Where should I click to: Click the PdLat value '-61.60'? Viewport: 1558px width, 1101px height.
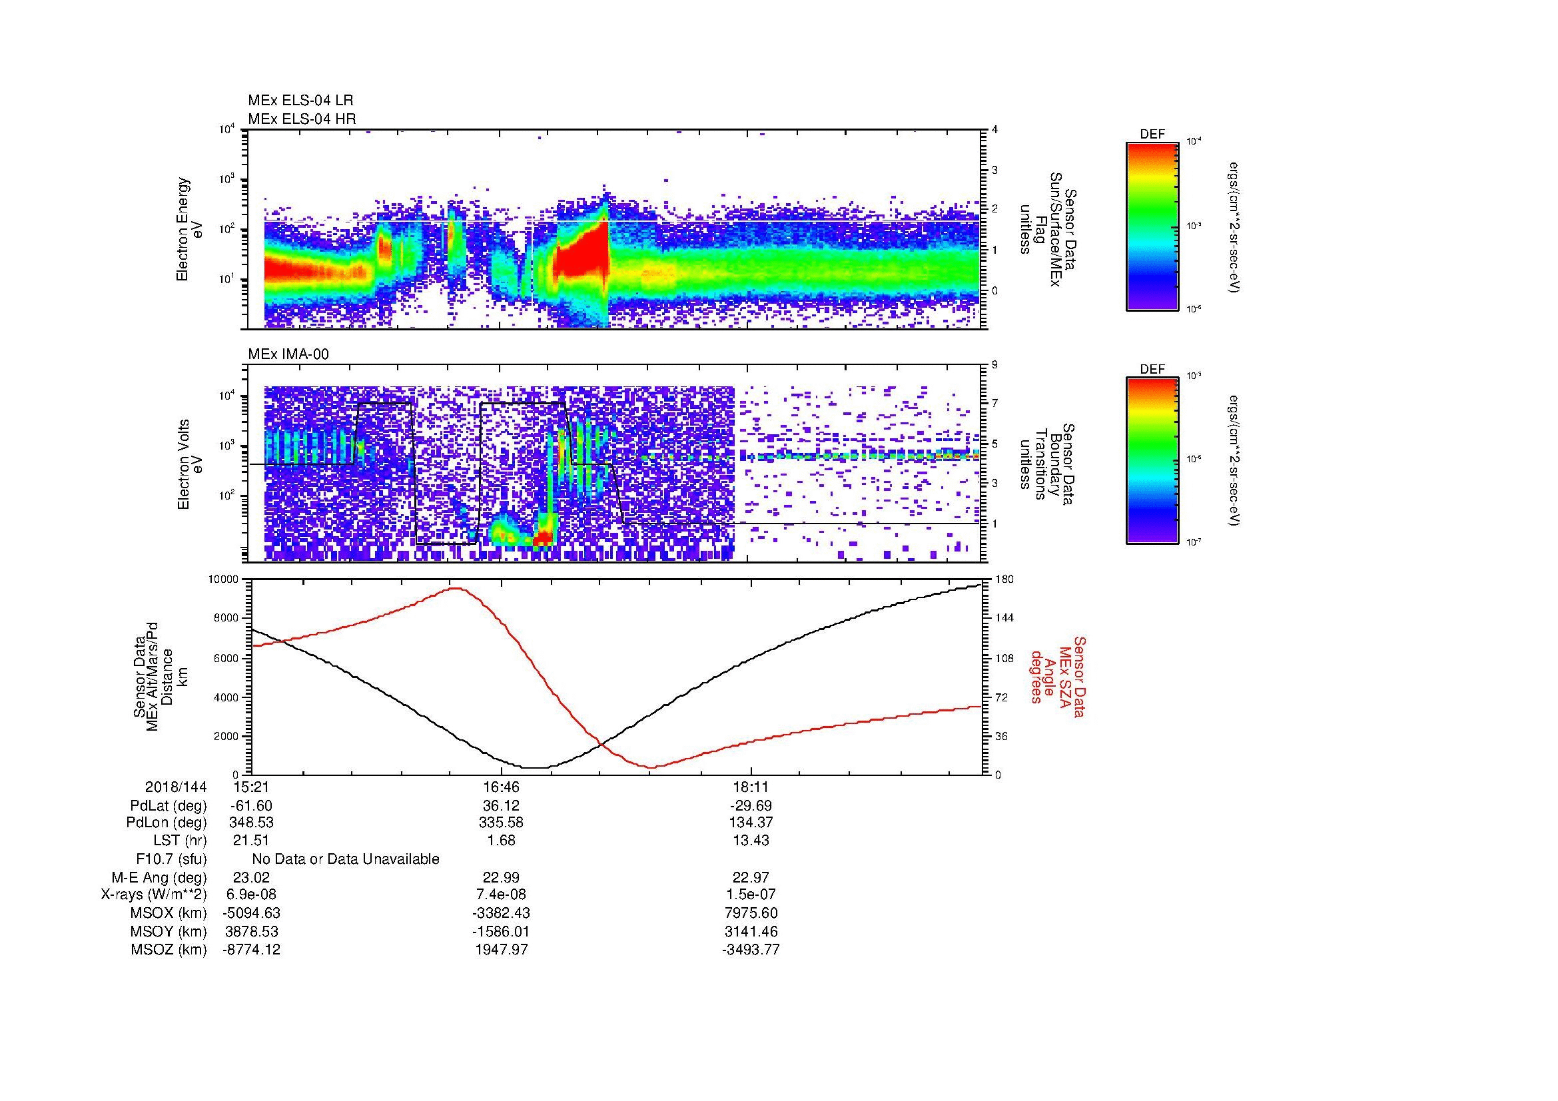251,806
